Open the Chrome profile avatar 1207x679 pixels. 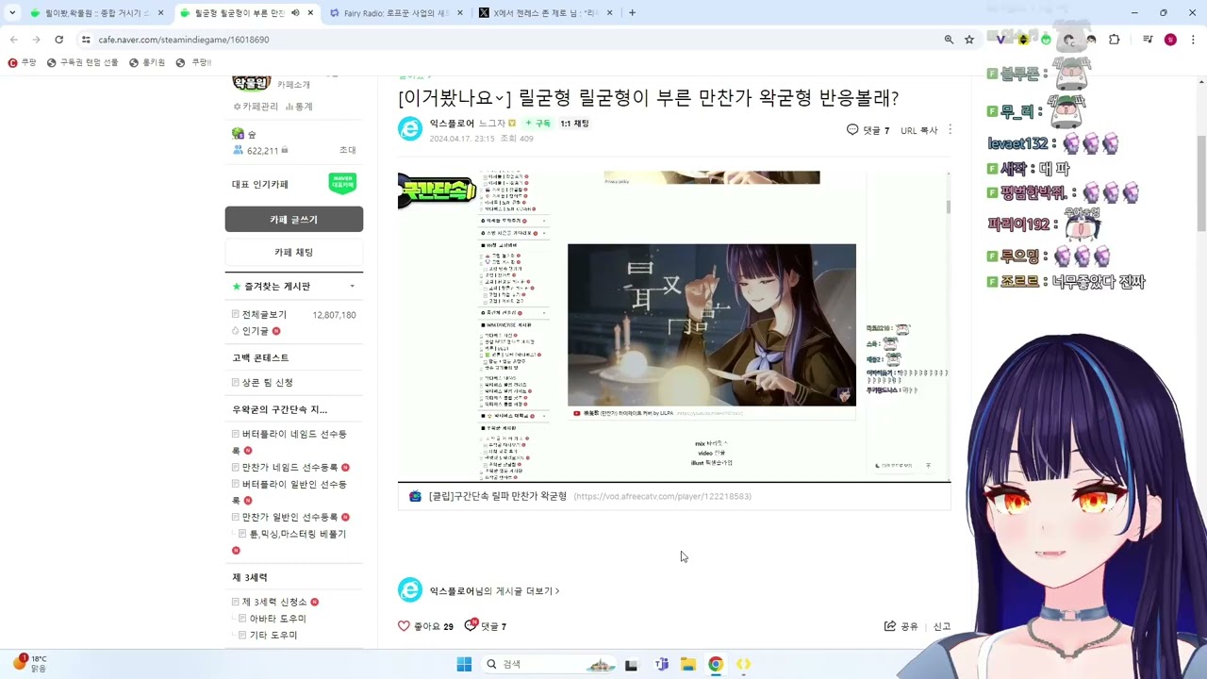coord(1170,40)
